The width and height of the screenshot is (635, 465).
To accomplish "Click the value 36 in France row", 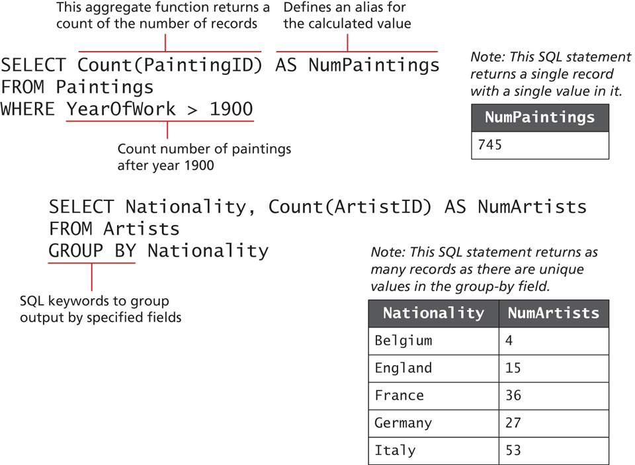I will click(x=513, y=396).
